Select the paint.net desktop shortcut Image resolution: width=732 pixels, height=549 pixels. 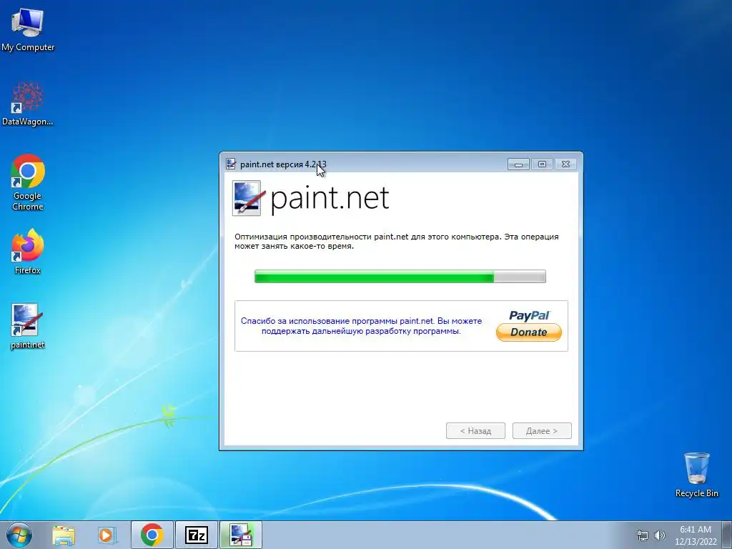click(x=28, y=326)
